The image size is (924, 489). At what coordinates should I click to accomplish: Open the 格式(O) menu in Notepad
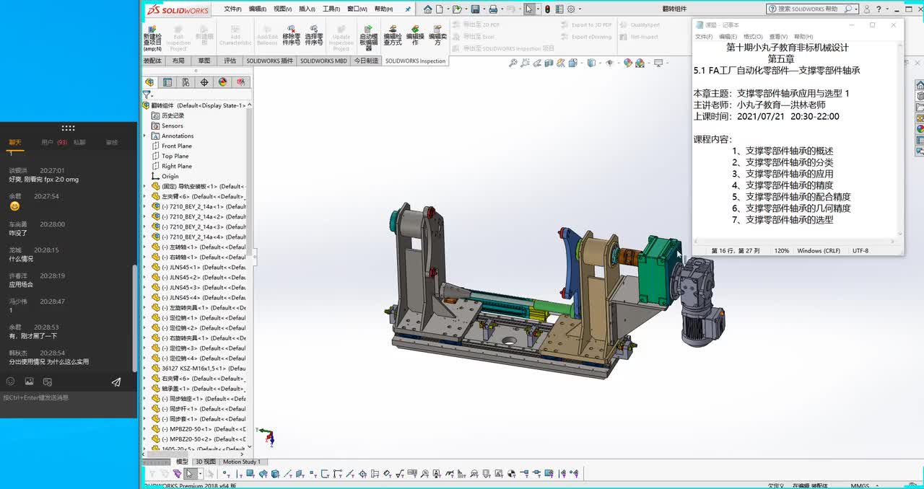[753, 37]
